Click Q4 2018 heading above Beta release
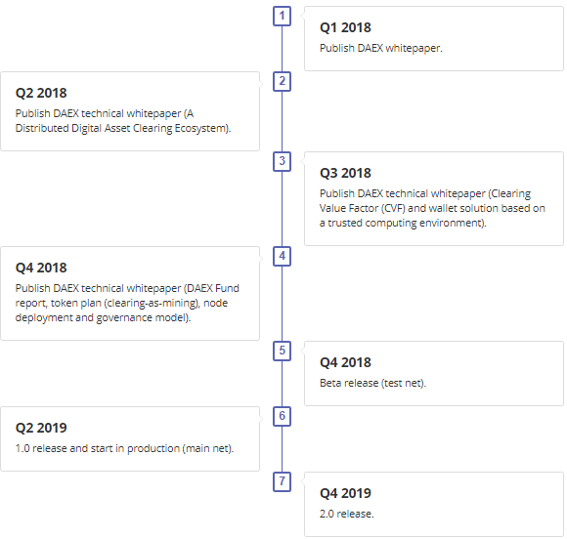Viewport: 567px width, 539px height. (x=345, y=362)
